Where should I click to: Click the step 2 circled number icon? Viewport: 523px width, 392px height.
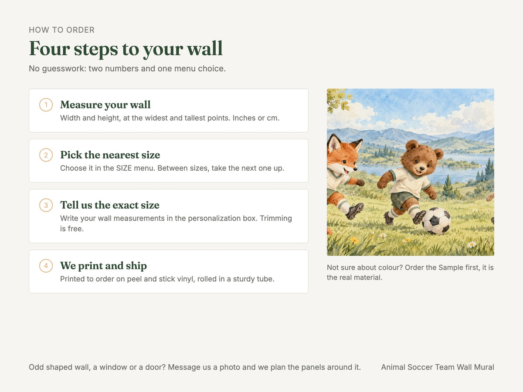pos(46,155)
